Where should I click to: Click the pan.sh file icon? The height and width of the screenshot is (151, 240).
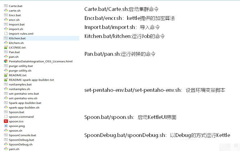(x=6, y=57)
